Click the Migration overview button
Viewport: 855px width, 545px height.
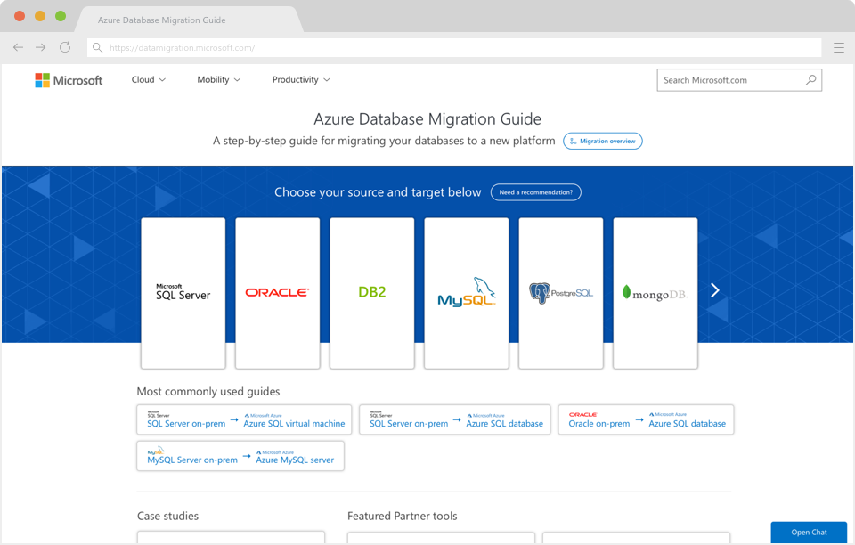(603, 142)
